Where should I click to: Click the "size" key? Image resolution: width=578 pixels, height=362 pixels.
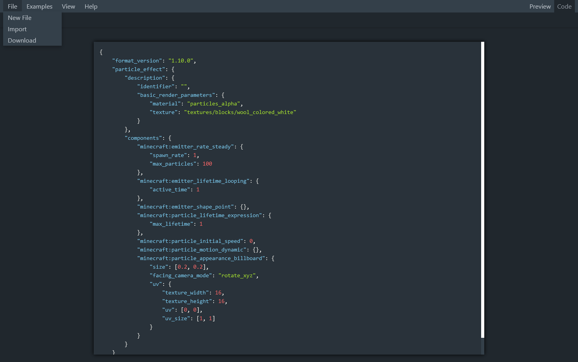point(159,267)
